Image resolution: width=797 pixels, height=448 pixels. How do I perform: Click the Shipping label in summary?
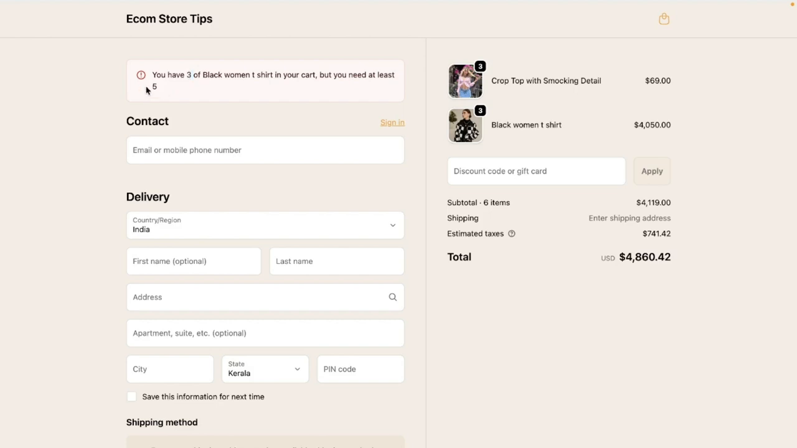[463, 218]
